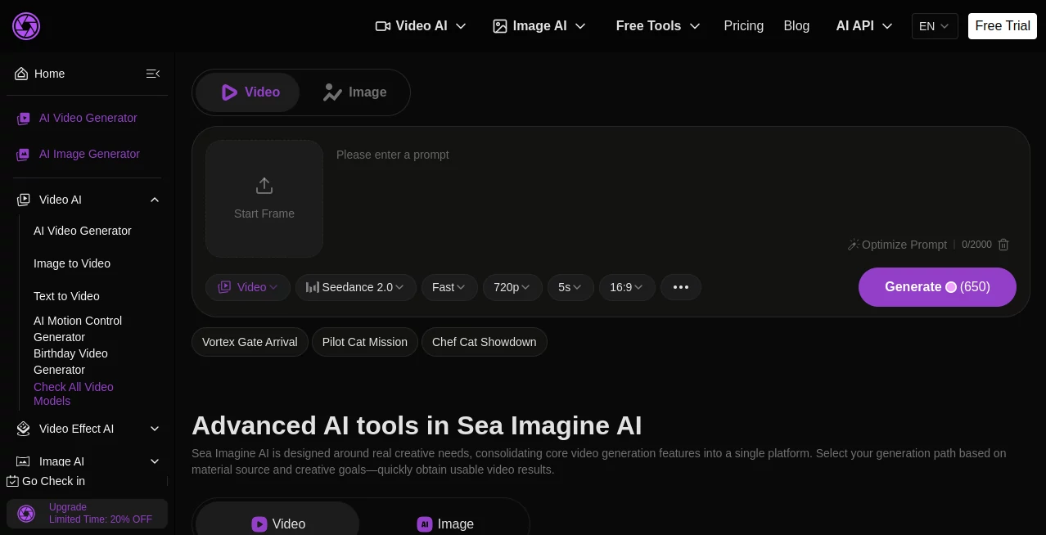Expand the Video Effect AI sidebar section chevron
This screenshot has width=1046, height=535.
click(155, 429)
